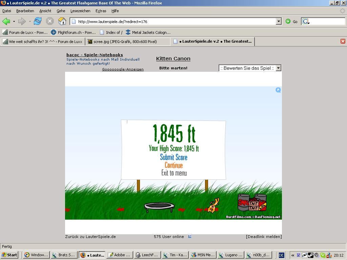This screenshot has width=347, height=260.
Task: Click 'Your High Score: 1,845 ft' text
Action: [174, 148]
